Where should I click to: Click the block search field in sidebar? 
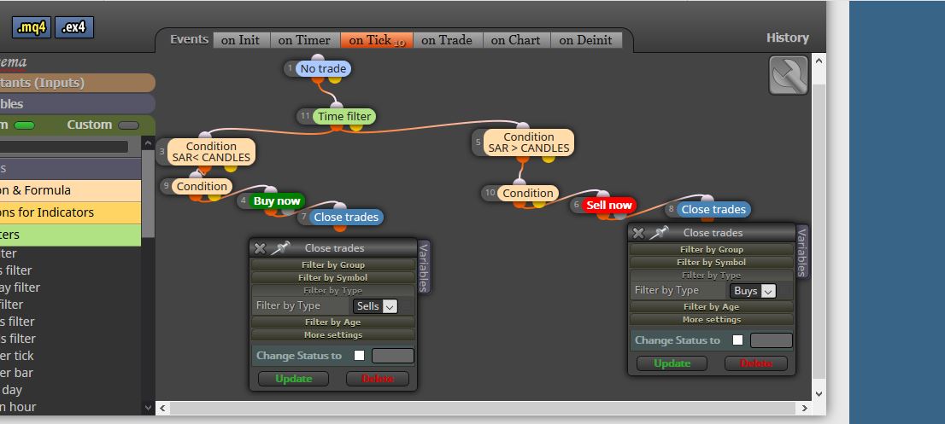pyautogui.click(x=64, y=147)
